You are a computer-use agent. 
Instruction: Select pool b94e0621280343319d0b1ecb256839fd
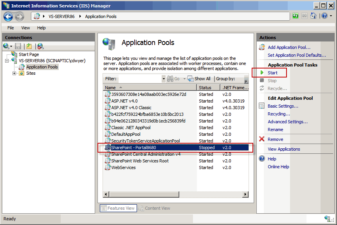click(x=176, y=121)
